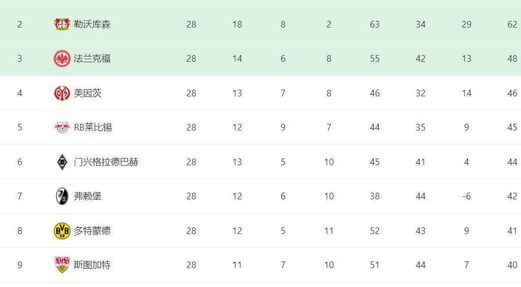Click the RB Leipzig bulls logo

click(62, 127)
